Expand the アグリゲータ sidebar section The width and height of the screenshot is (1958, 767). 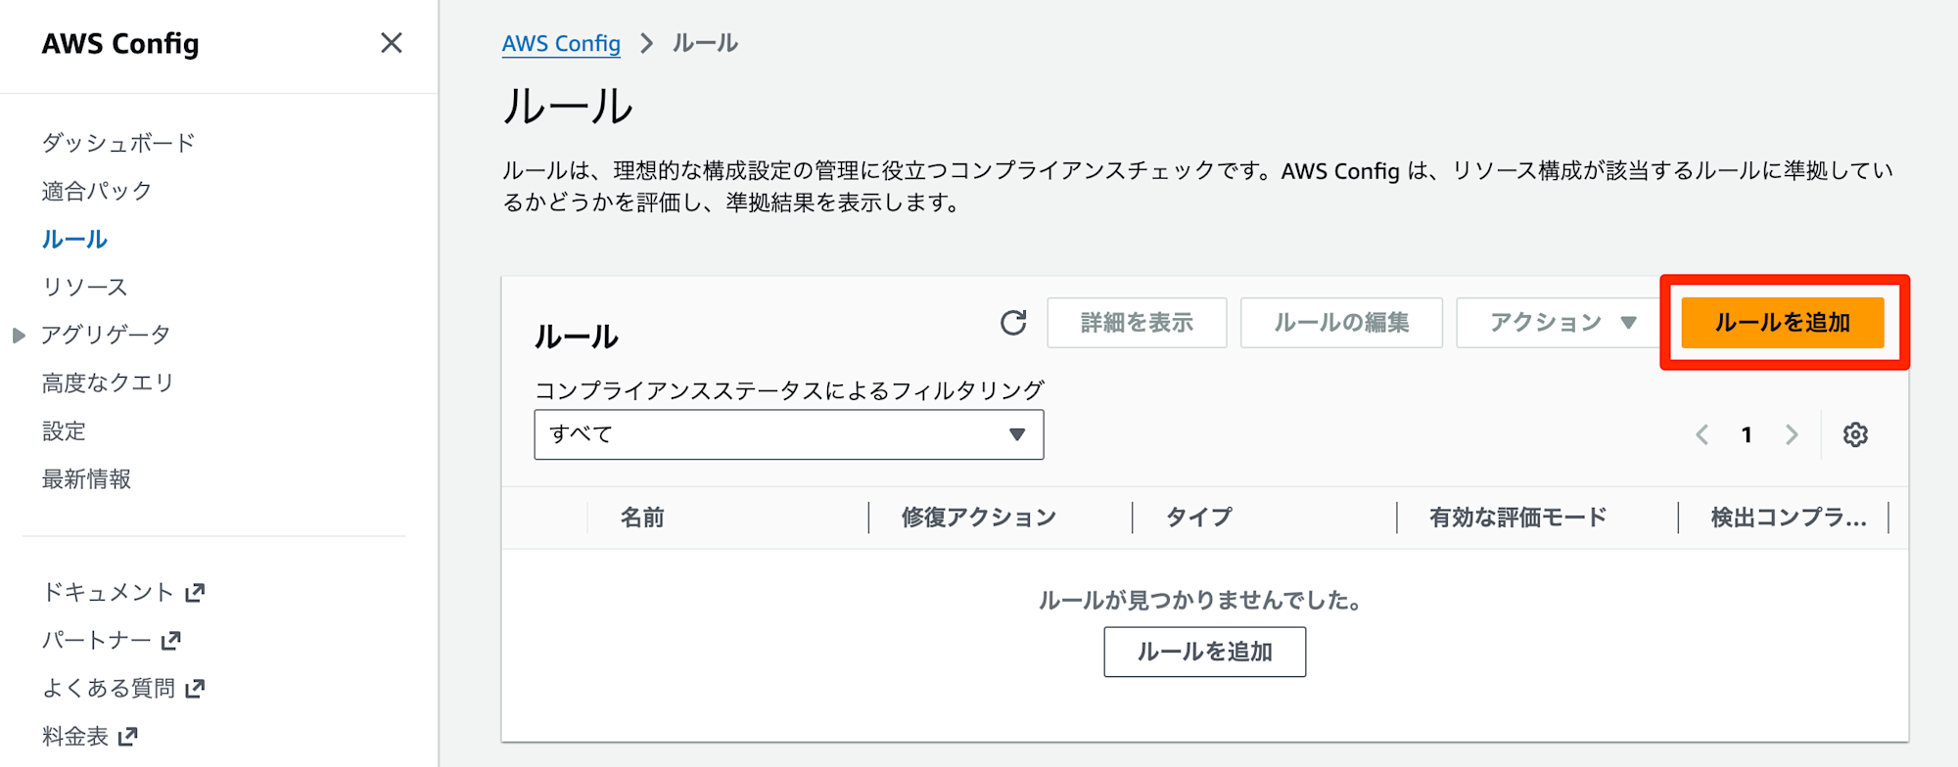(x=19, y=335)
